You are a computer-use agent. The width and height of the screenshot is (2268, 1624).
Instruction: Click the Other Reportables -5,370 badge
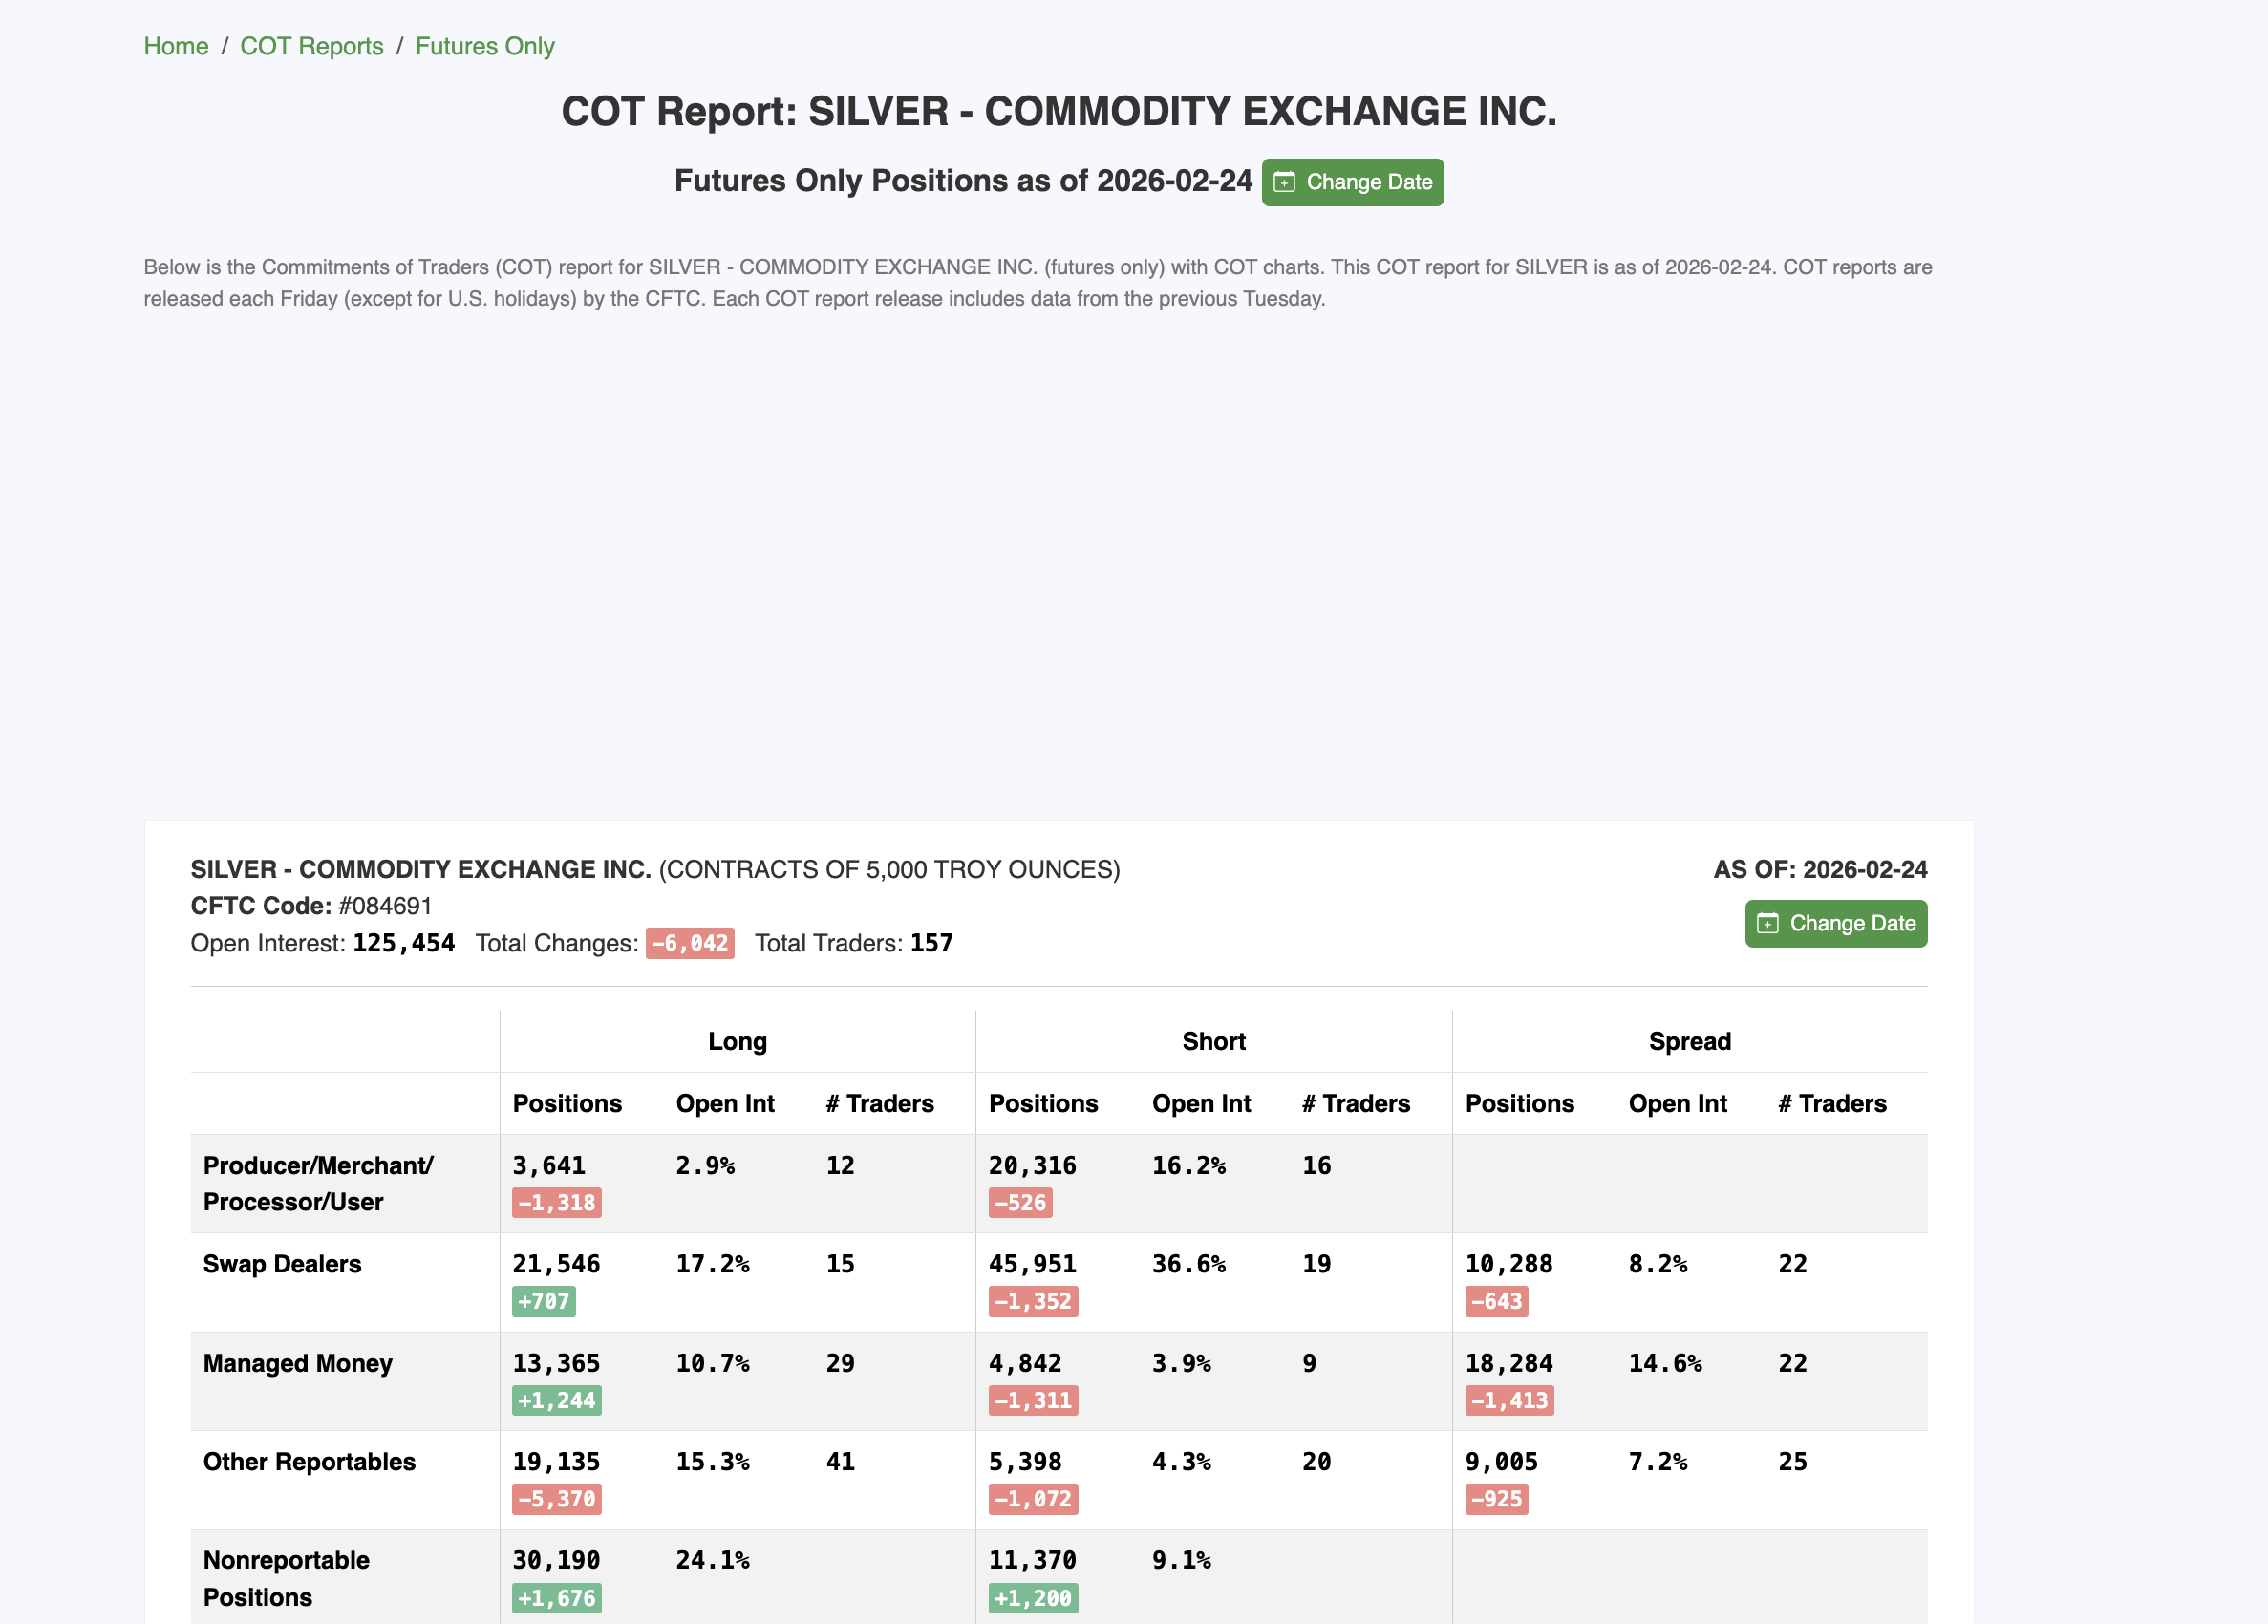(x=556, y=1499)
